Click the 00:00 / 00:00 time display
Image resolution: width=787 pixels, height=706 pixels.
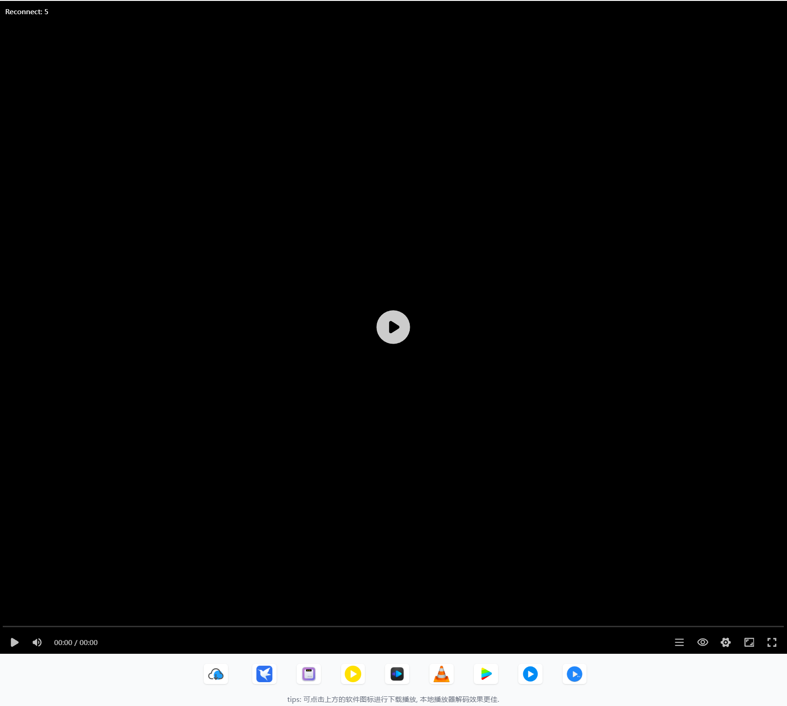(x=76, y=642)
